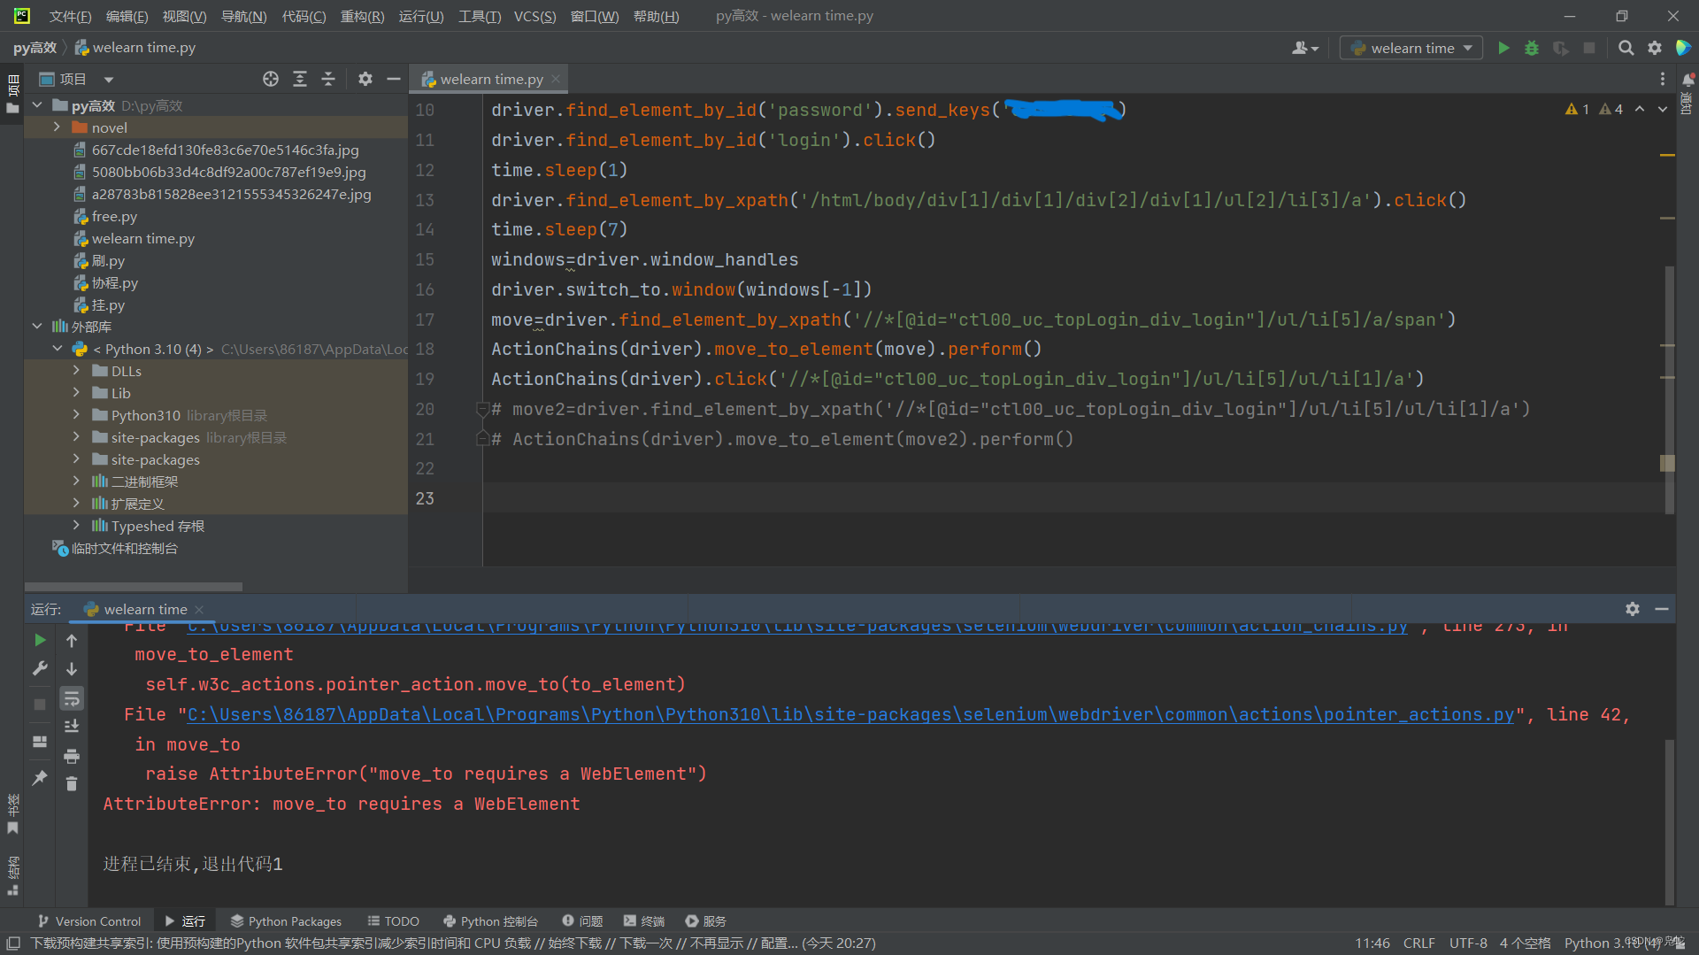The height and width of the screenshot is (955, 1699).
Task: Select opened file in project view crosshair
Action: tap(271, 79)
